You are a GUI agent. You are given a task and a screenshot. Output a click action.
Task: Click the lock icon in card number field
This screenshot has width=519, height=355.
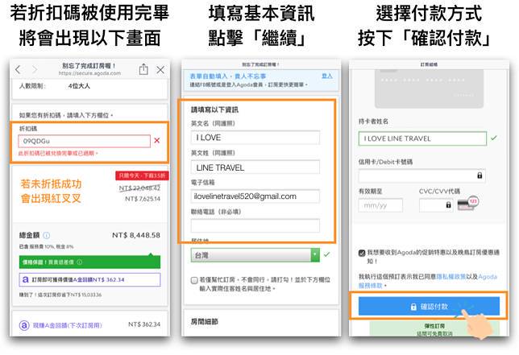480,175
